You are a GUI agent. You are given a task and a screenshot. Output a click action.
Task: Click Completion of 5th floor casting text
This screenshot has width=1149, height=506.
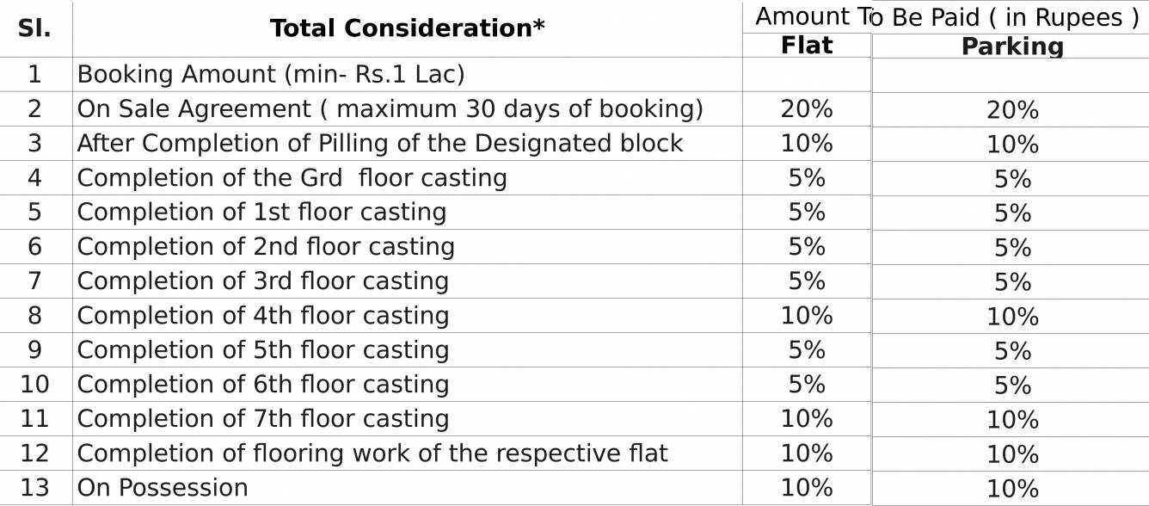click(263, 349)
